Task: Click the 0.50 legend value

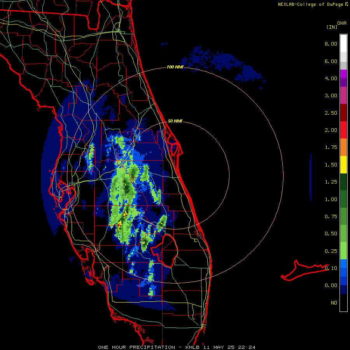Action: click(x=331, y=234)
